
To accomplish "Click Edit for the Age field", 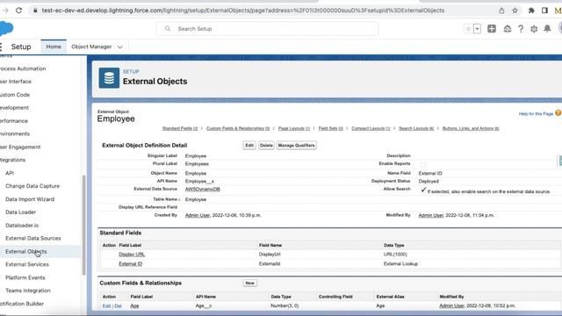I will coord(106,306).
